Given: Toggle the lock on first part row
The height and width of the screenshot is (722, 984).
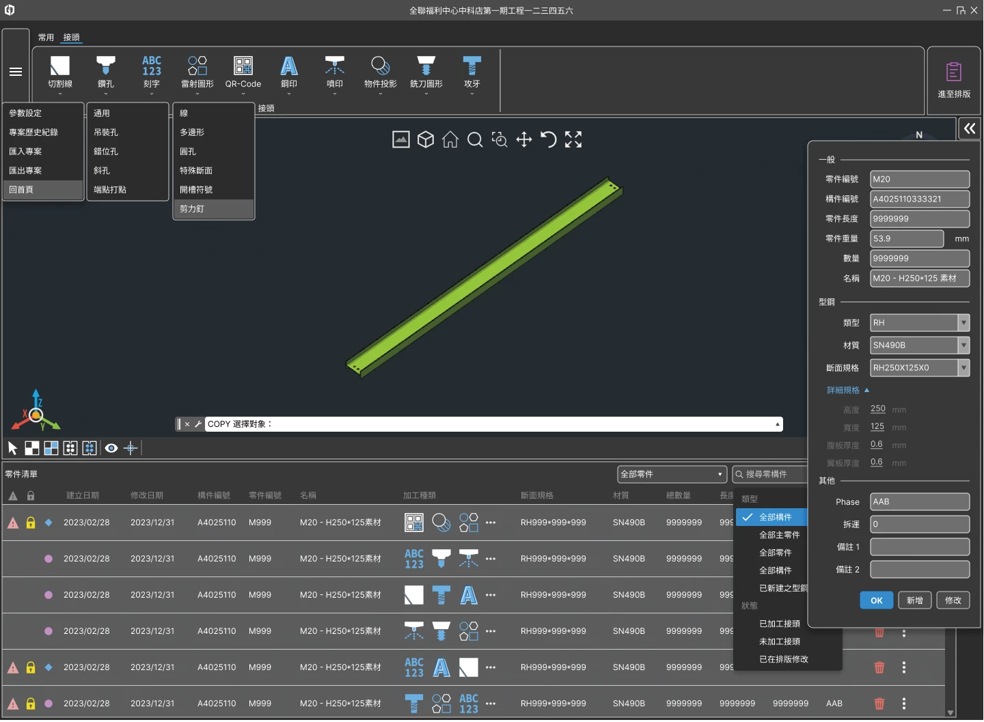Looking at the screenshot, I should point(31,523).
